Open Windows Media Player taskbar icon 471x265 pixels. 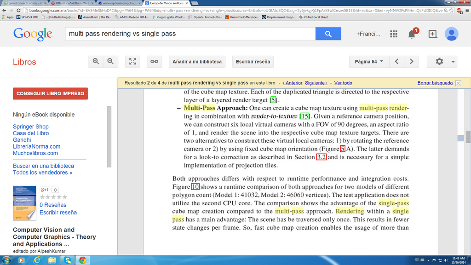point(21,260)
